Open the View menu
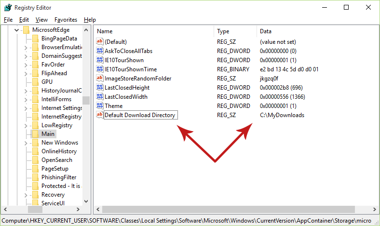380x226 pixels. pyautogui.click(x=41, y=20)
